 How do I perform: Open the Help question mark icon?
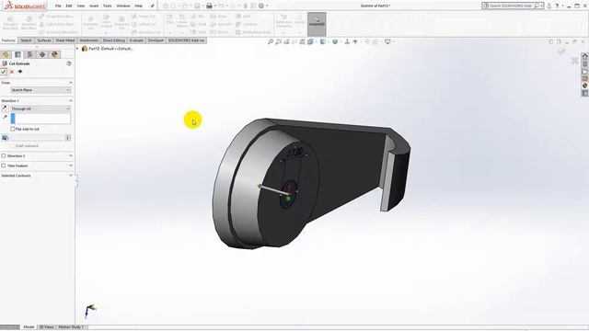click(557, 6)
